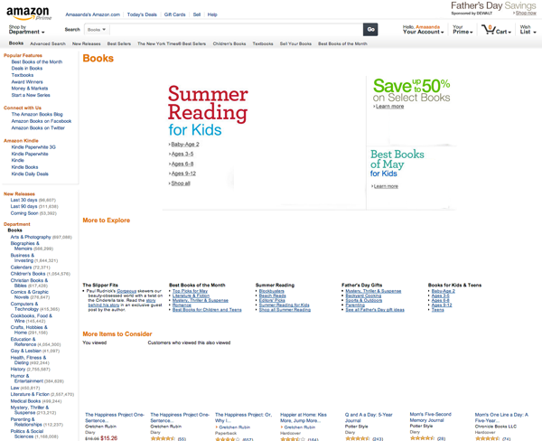The height and width of the screenshot is (441, 542).
Task: Click Learn more under Save 50% banner
Action: point(389,107)
